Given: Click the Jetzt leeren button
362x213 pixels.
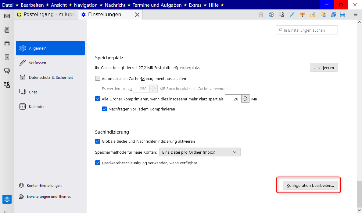Looking at the screenshot, I should (324, 68).
